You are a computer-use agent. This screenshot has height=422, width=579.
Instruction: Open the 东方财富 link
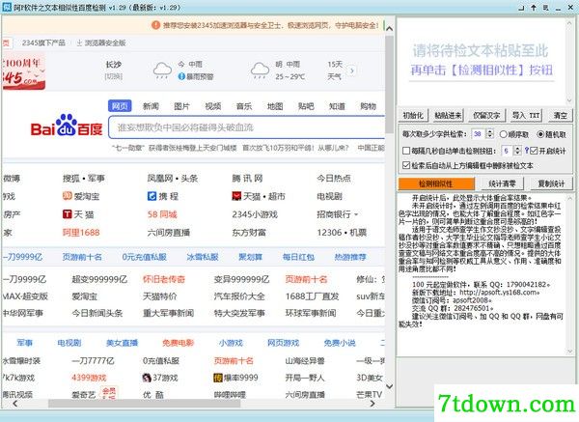pos(249,233)
